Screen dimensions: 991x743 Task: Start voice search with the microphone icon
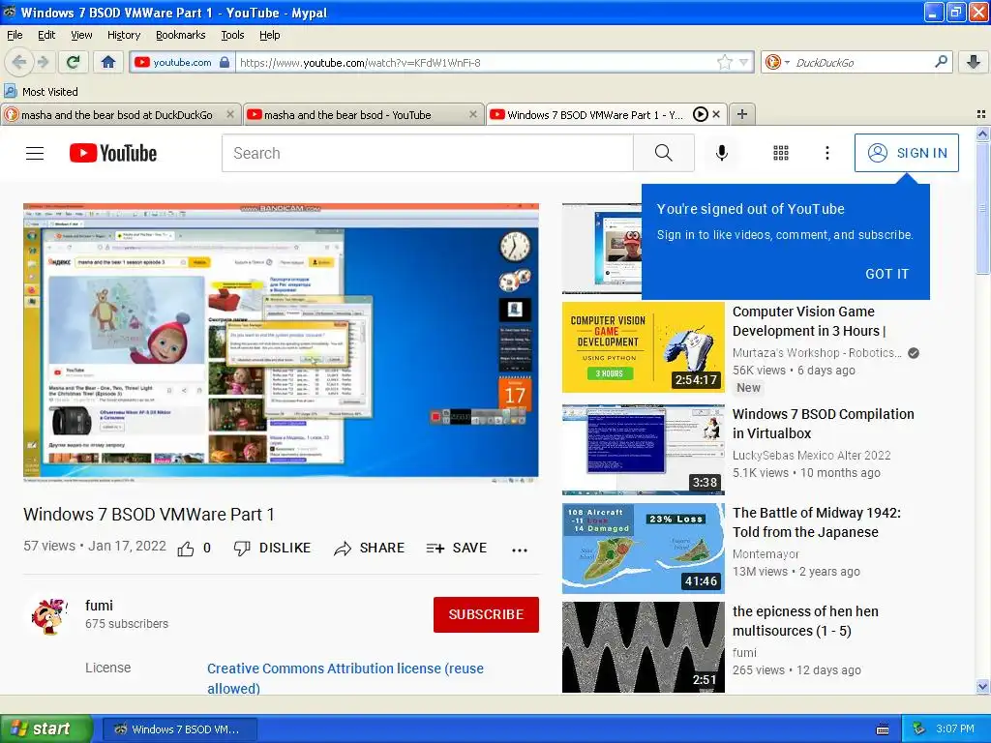(x=721, y=153)
